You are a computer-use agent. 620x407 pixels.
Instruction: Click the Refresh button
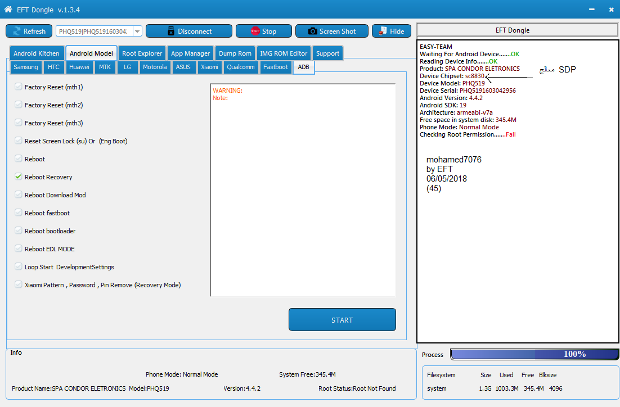click(x=29, y=31)
